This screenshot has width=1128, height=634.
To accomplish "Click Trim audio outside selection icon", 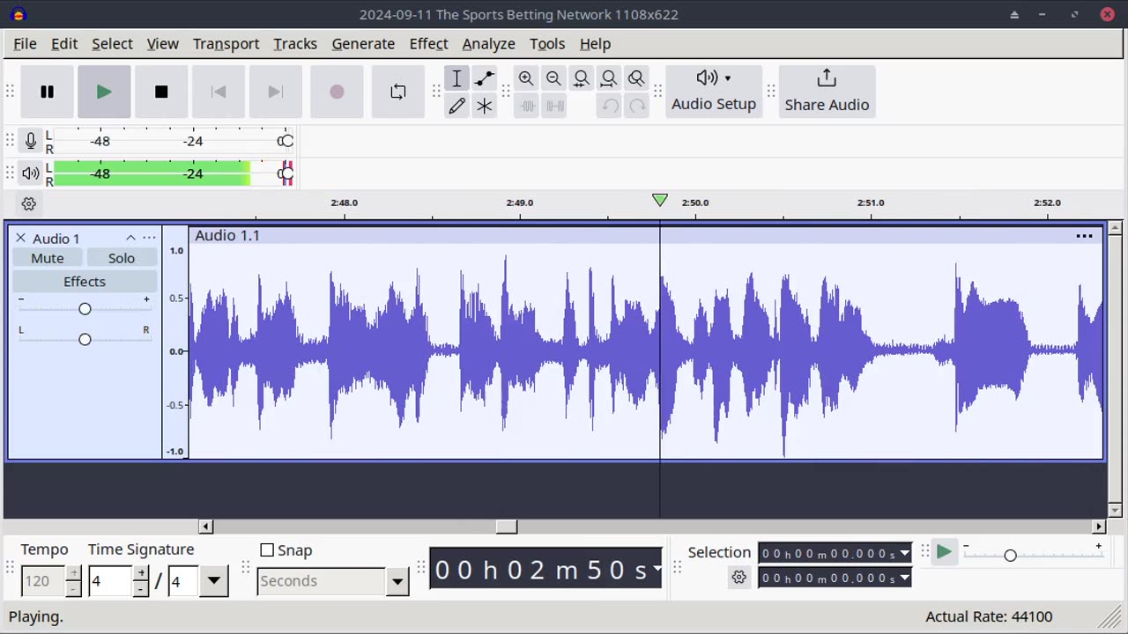I will coord(527,106).
